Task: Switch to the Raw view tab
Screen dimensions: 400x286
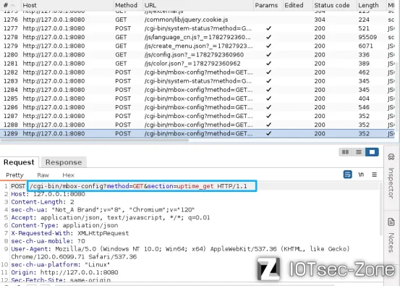Action: click(x=43, y=175)
